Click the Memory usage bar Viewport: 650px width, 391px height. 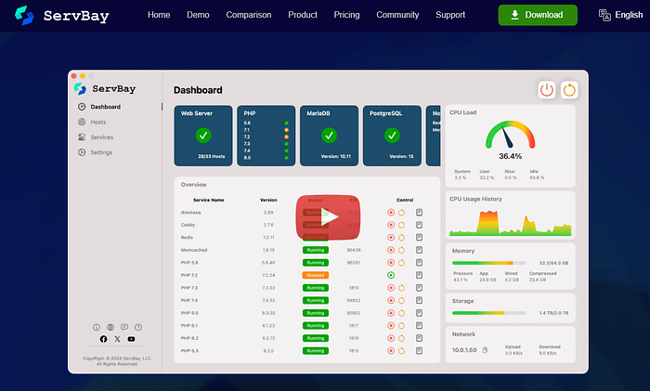tap(488, 263)
